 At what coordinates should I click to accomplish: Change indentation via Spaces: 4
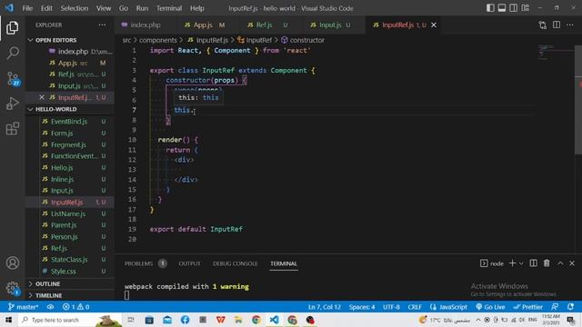[362, 307]
